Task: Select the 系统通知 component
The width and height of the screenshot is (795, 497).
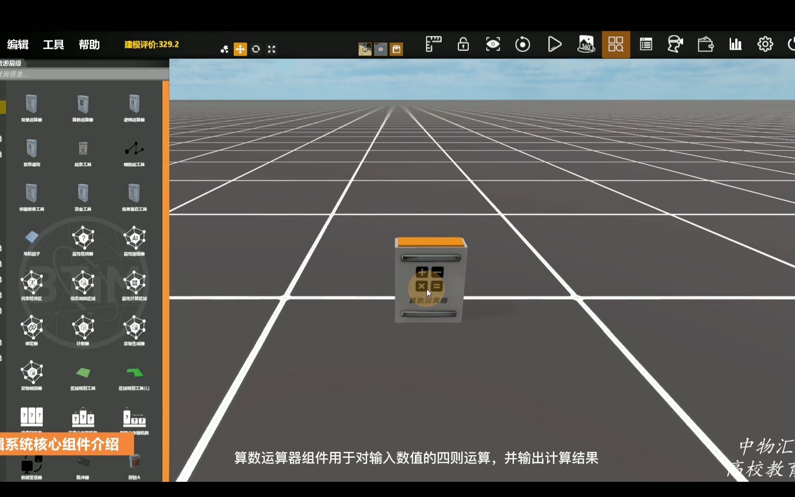Action: tap(31, 152)
